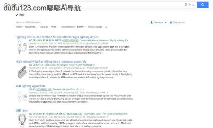Image resolution: width=213 pixels, height=128 pixels.
Task: Click the LED lamp patent thumbnail
Action: click(22, 121)
